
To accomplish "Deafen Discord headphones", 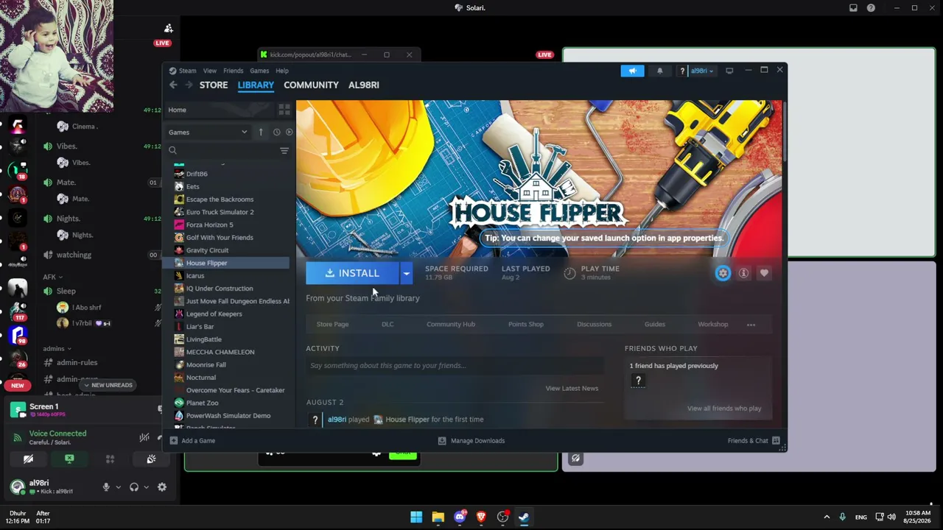I will point(134,487).
